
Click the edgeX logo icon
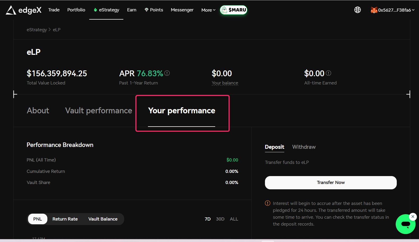(11, 10)
